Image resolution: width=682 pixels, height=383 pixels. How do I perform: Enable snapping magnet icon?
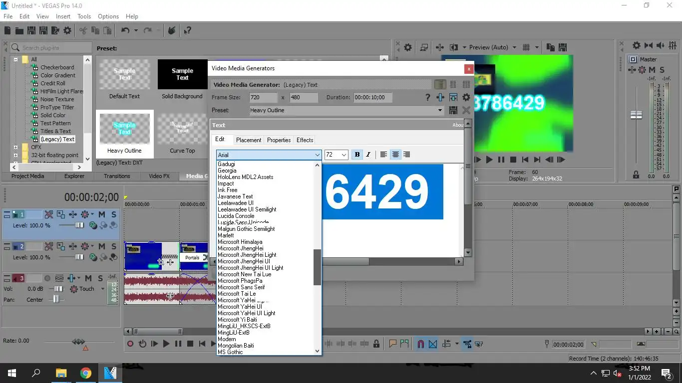tap(420, 344)
